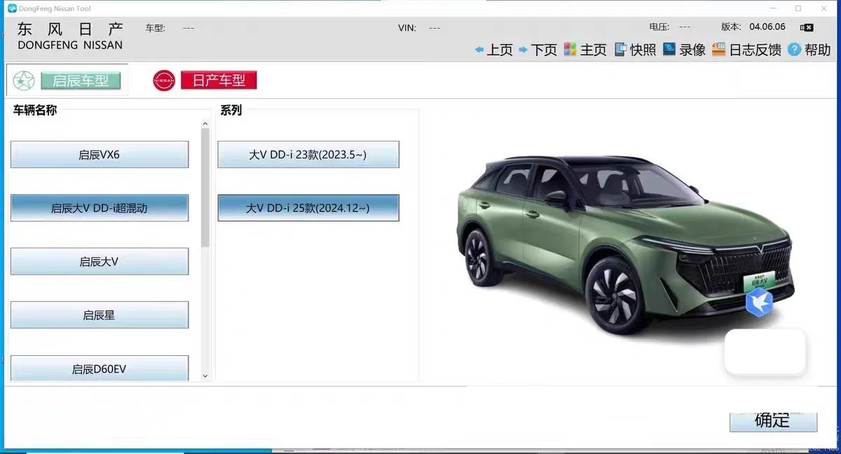
Task: Open the 帮助 help menu
Action: pyautogui.click(x=809, y=50)
